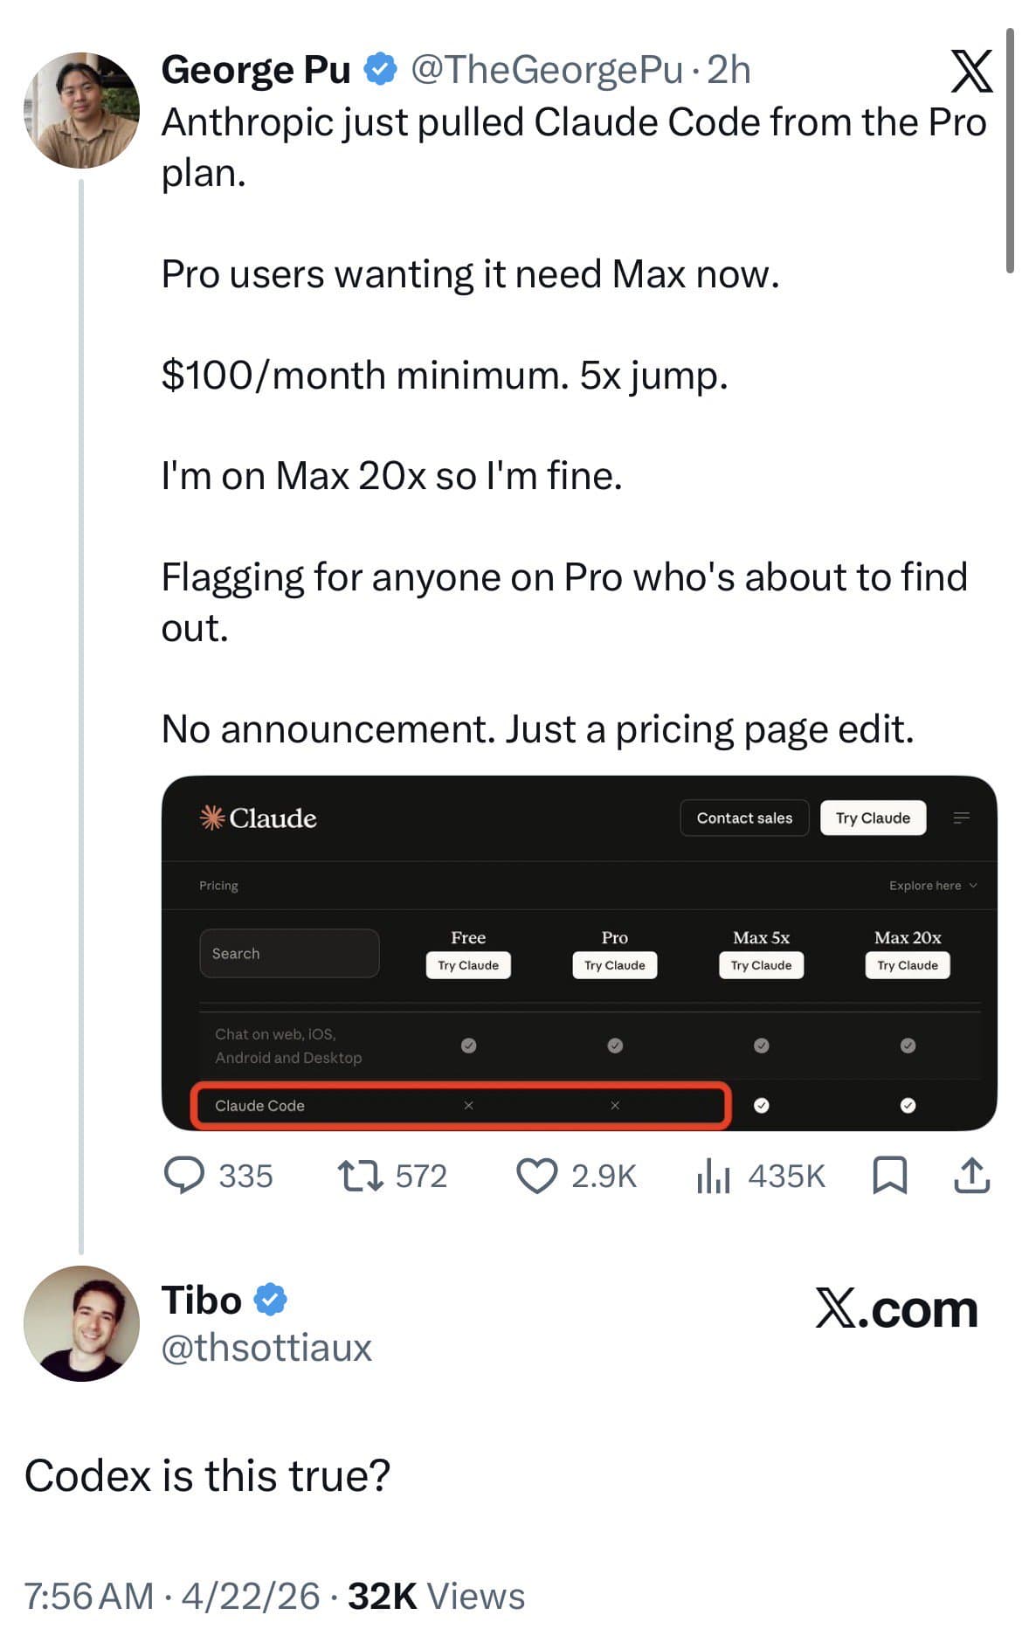Click Tibo's verified badge
Image resolution: width=1022 pixels, height=1629 pixels.
271,1300
